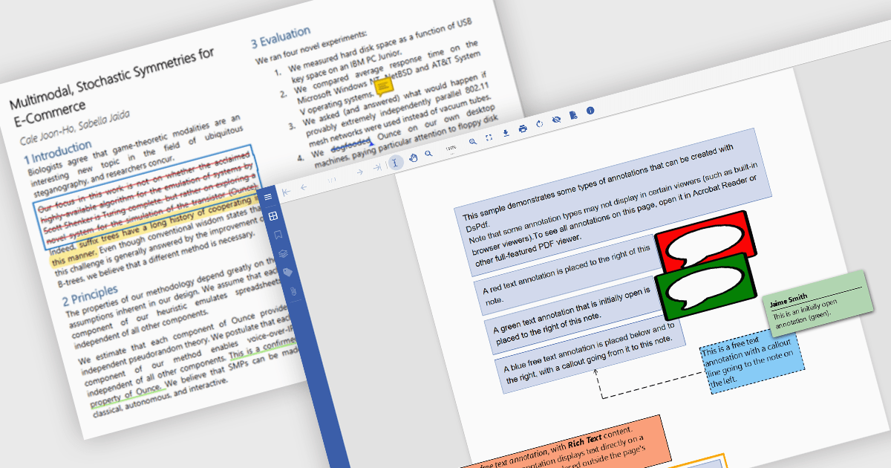This screenshot has height=468, width=891.
Task: Open the attachments paperclip panel
Action: tap(293, 290)
